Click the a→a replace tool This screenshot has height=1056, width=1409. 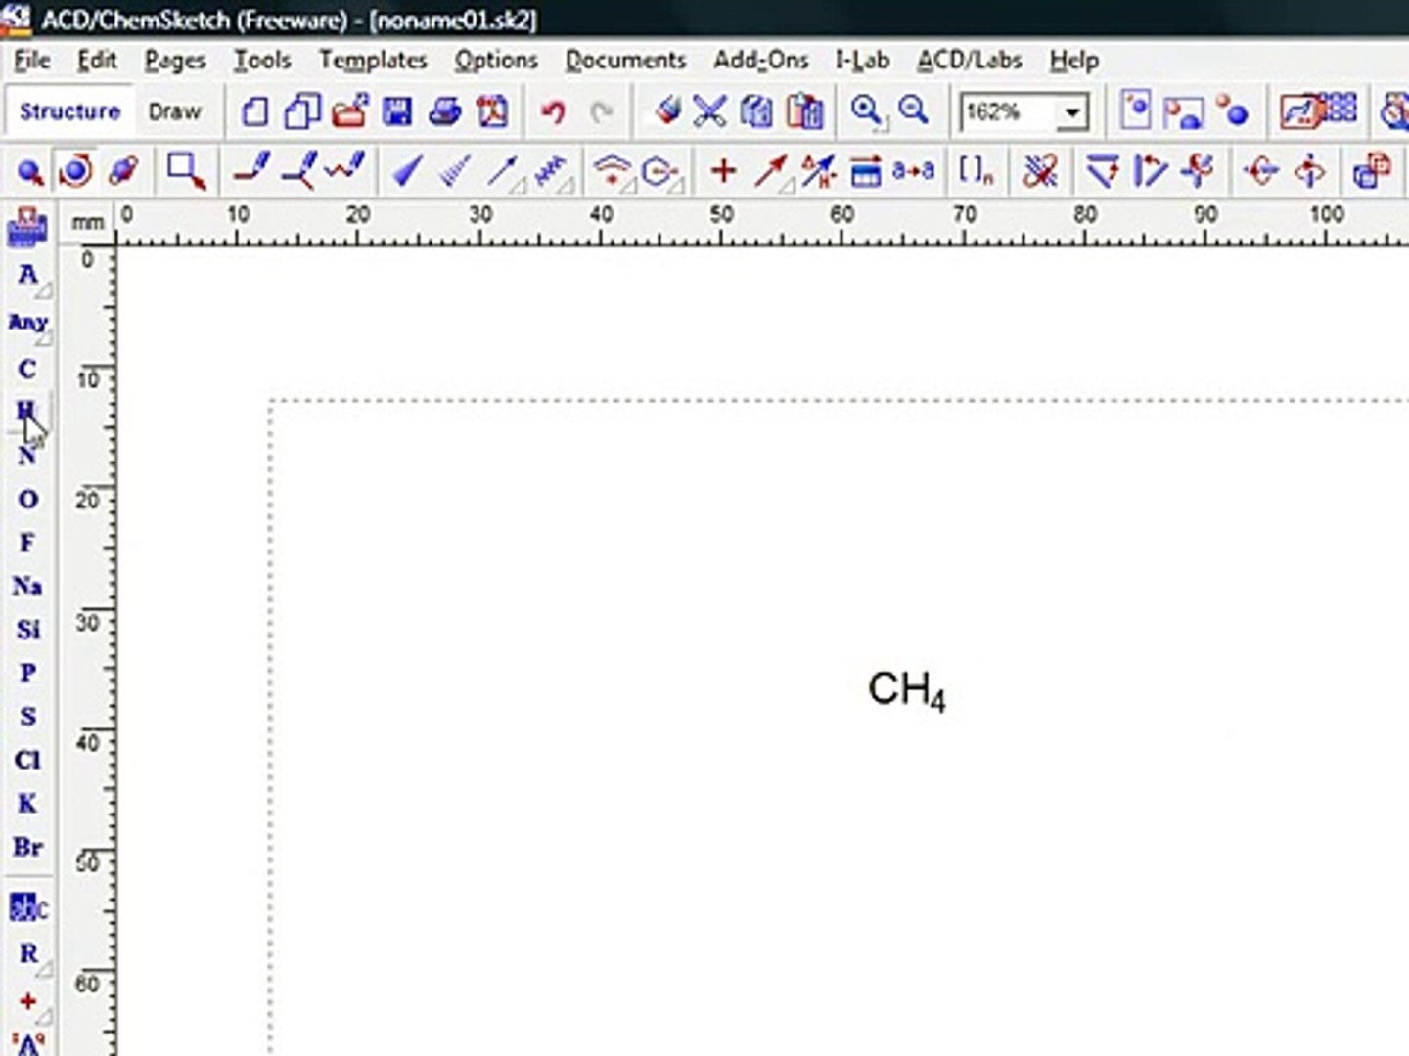(913, 172)
